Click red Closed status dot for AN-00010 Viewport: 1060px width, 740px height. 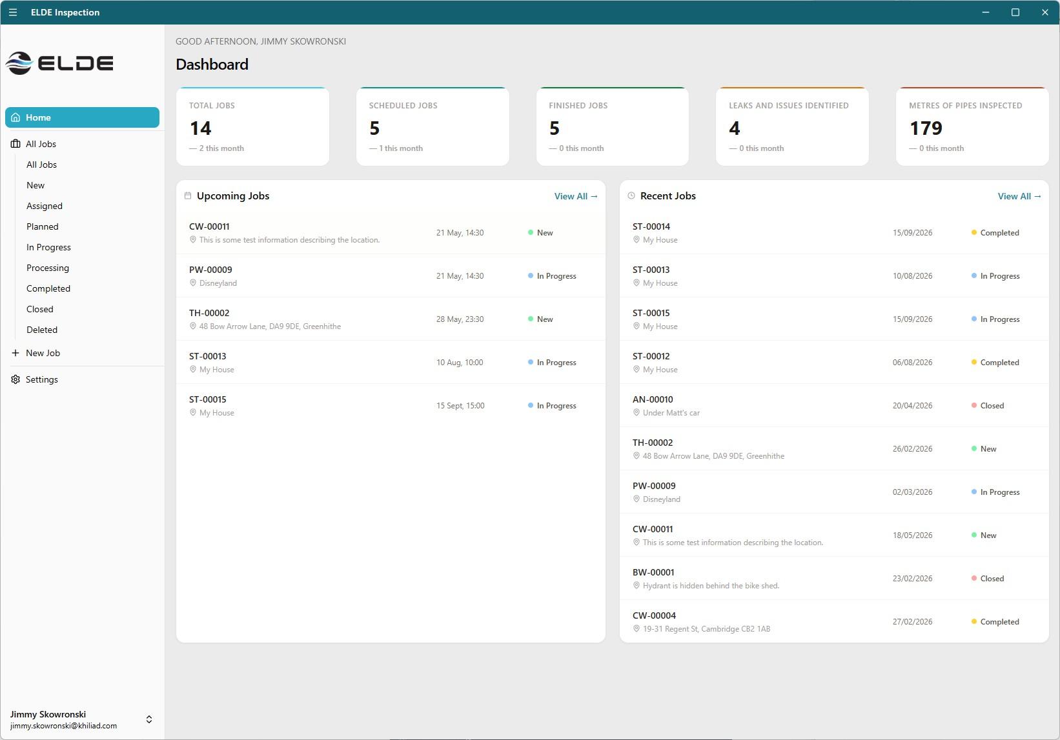974,405
